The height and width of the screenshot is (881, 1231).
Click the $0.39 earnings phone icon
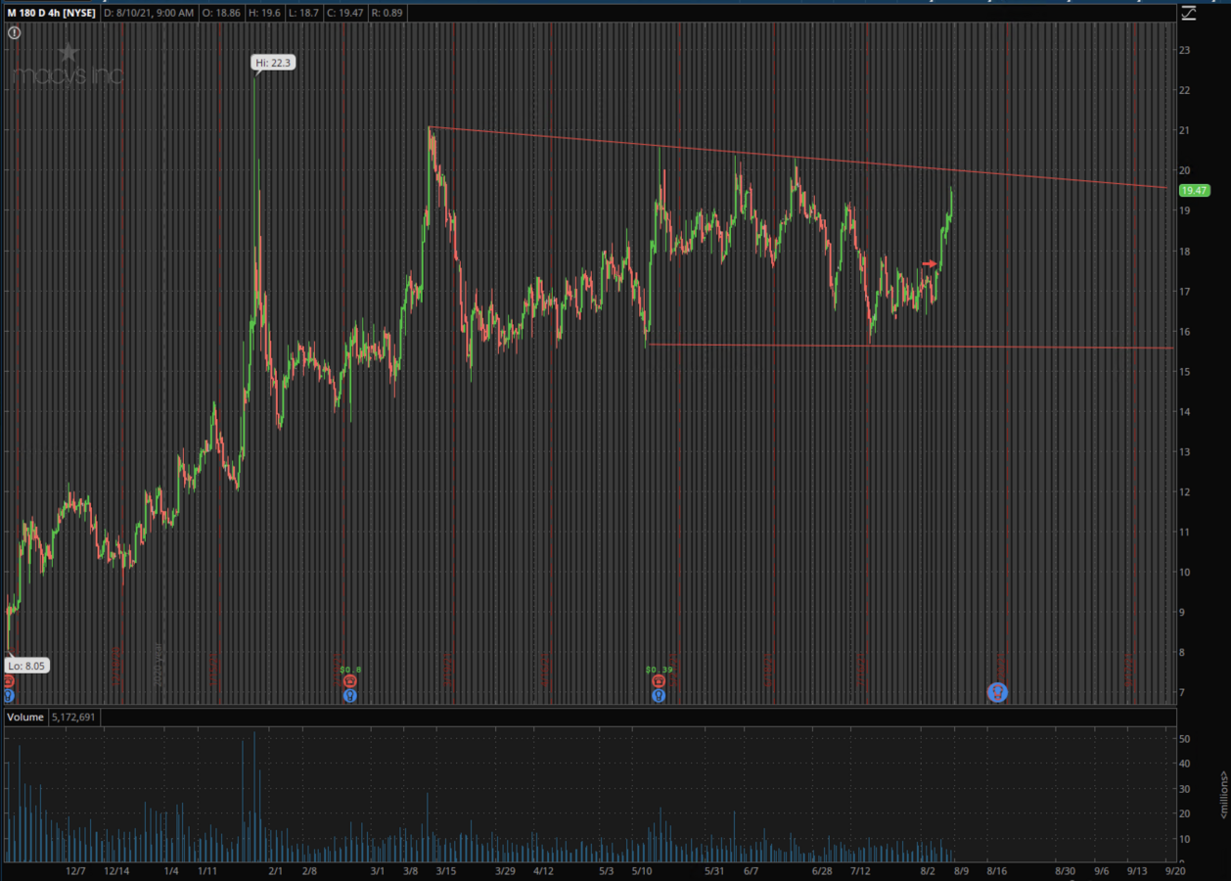659,681
